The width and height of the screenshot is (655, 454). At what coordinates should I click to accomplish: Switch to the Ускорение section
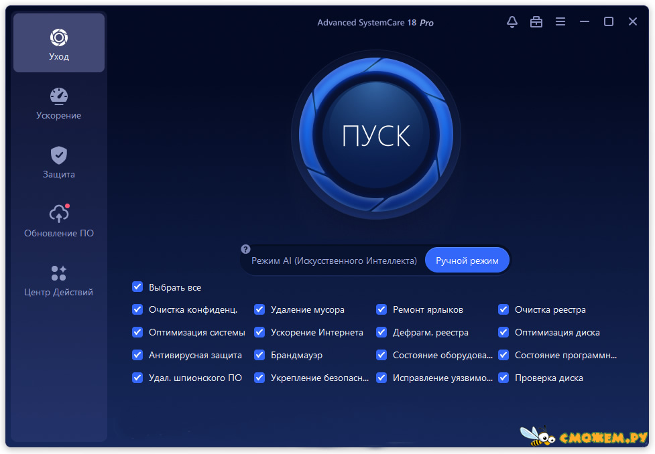click(59, 104)
